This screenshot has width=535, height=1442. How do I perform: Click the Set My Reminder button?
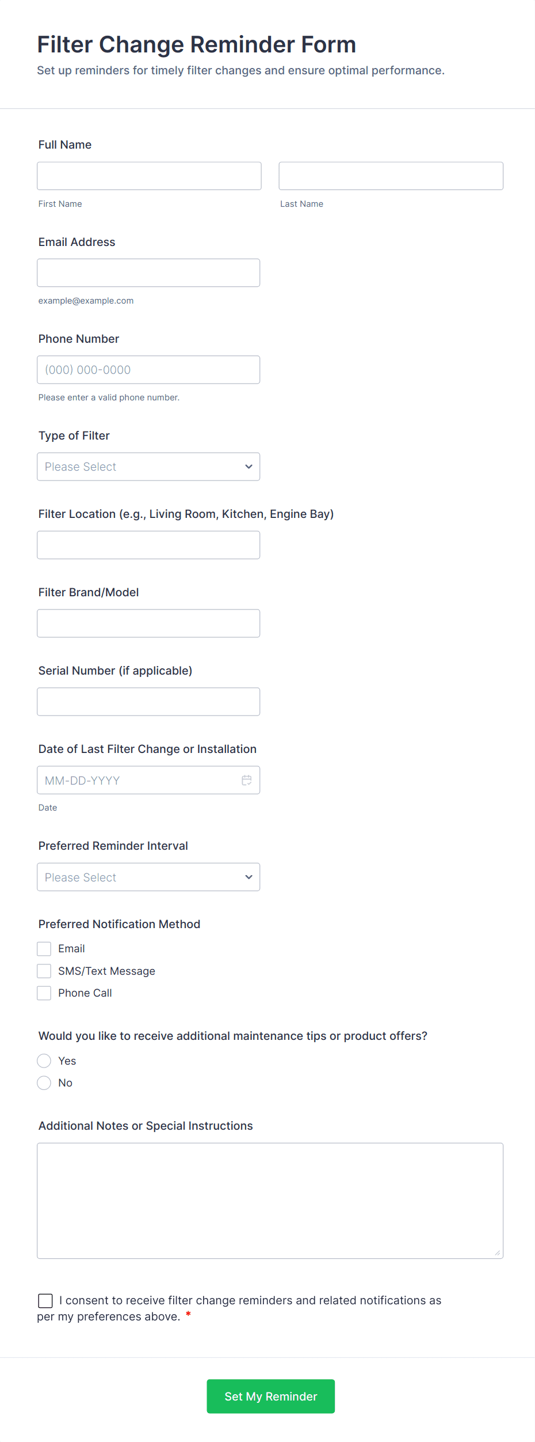click(x=270, y=1396)
